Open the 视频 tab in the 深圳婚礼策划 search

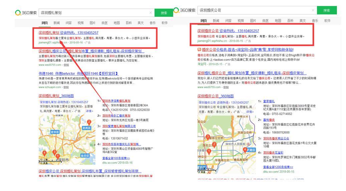pos(80,23)
